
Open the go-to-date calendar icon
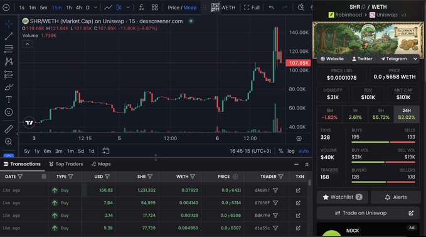105,151
